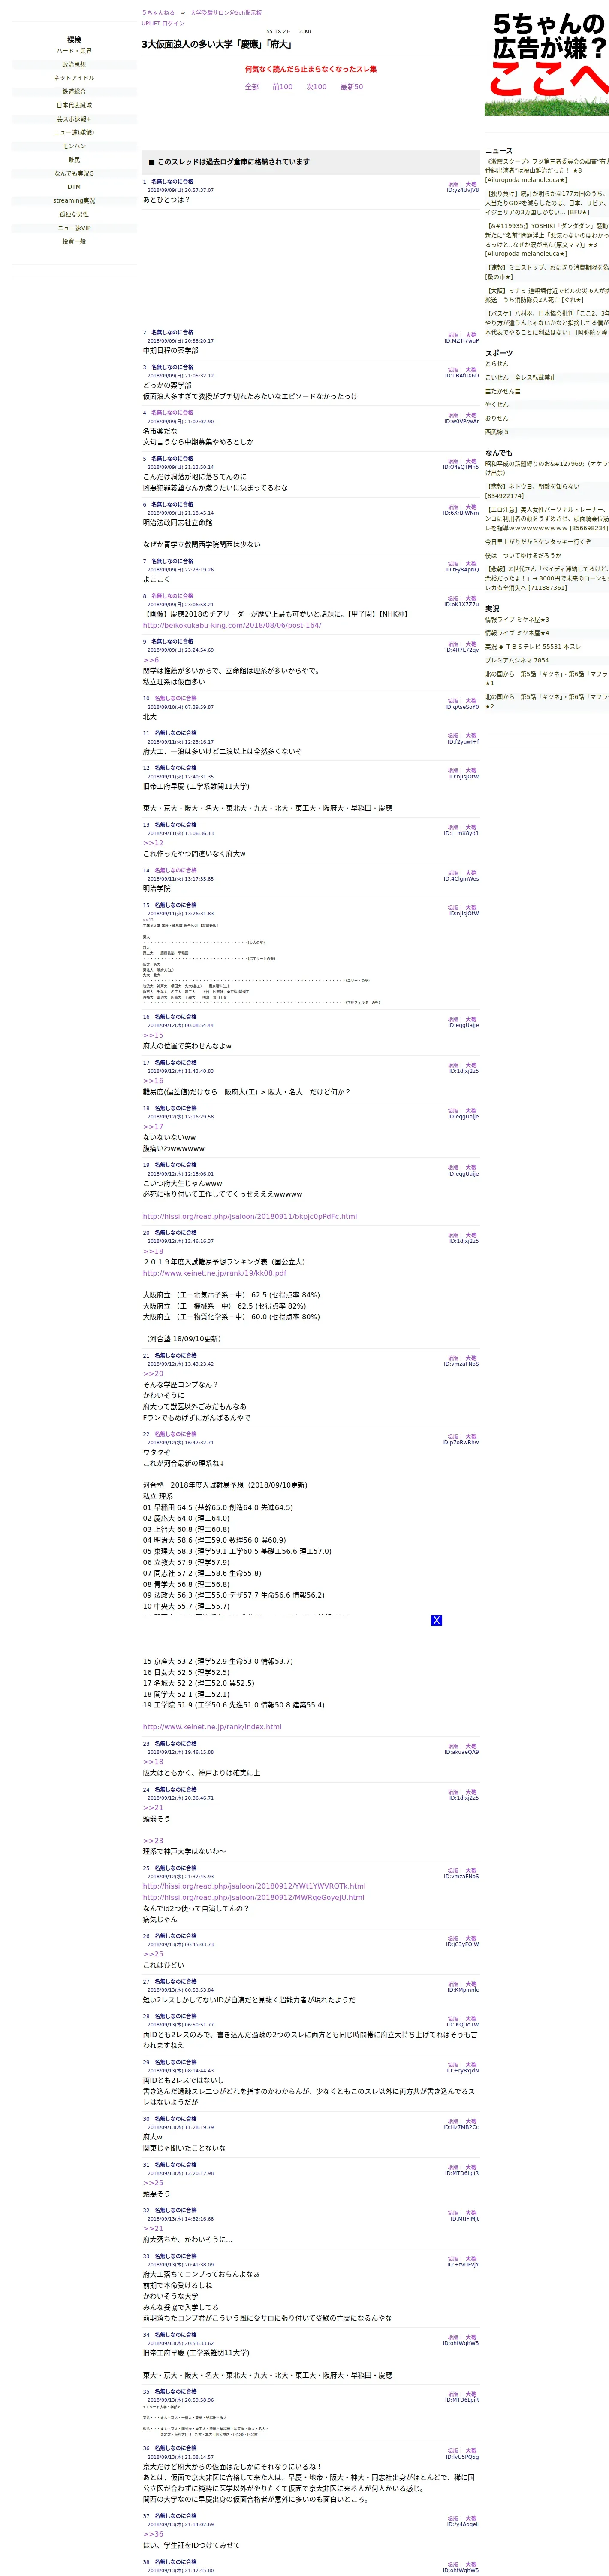Open 日本代表蹴球 sidebar category
The image size is (609, 2576).
[x=74, y=105]
